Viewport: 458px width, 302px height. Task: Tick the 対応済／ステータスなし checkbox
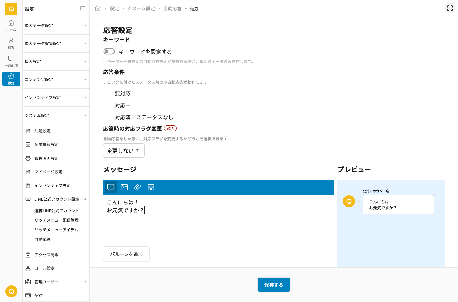point(107,117)
